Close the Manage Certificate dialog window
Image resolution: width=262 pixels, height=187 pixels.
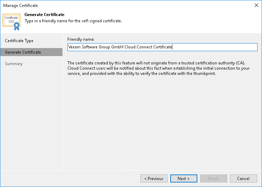point(256,5)
